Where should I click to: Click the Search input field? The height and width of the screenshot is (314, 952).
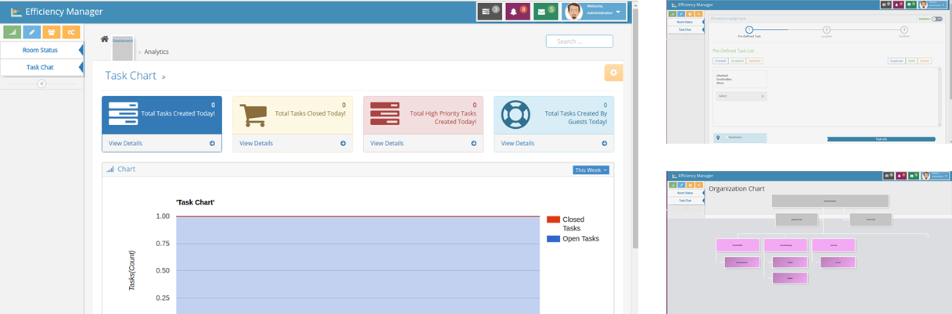coord(579,41)
